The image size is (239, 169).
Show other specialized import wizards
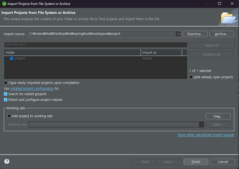coord(206,135)
